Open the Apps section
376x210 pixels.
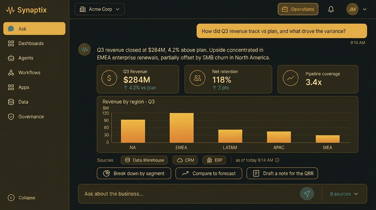click(34, 87)
